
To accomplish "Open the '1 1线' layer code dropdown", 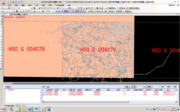I will pos(31,8).
